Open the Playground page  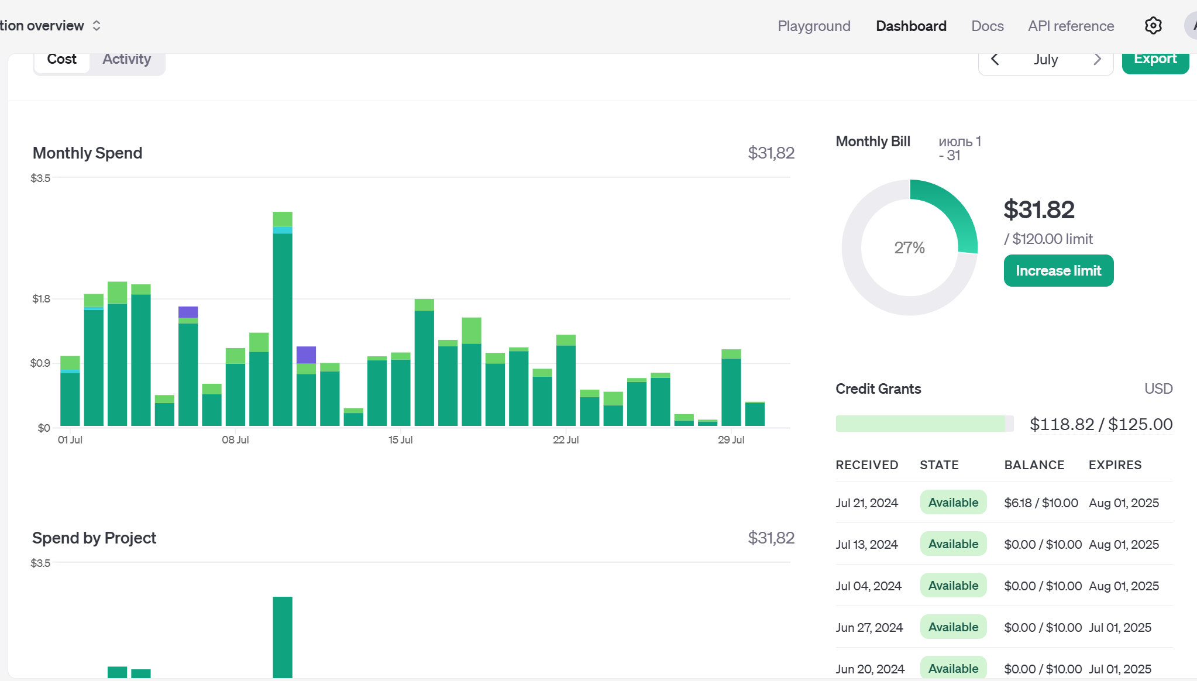click(x=814, y=26)
